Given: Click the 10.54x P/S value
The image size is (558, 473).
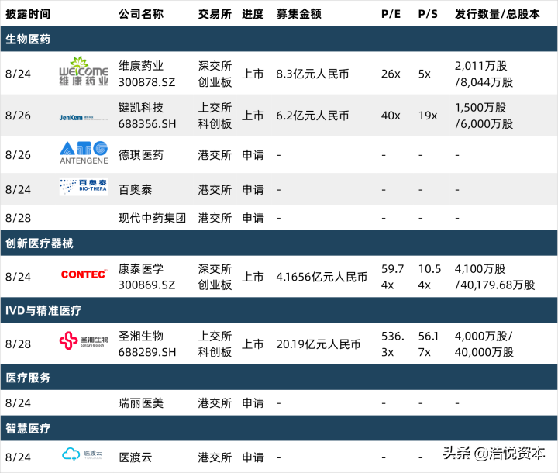Looking at the screenshot, I should (429, 277).
